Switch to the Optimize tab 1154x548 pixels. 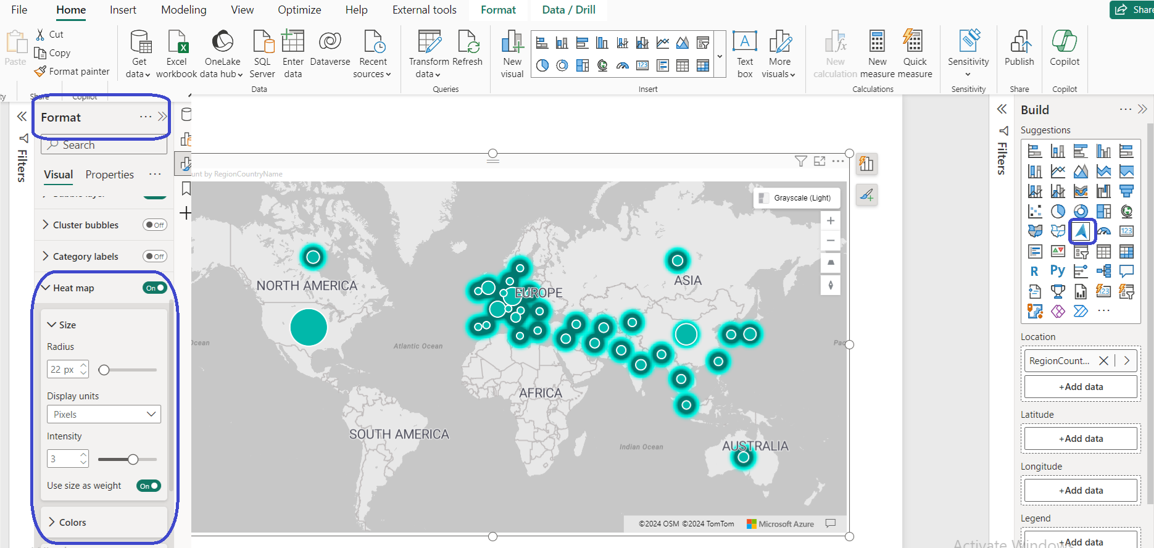299,10
